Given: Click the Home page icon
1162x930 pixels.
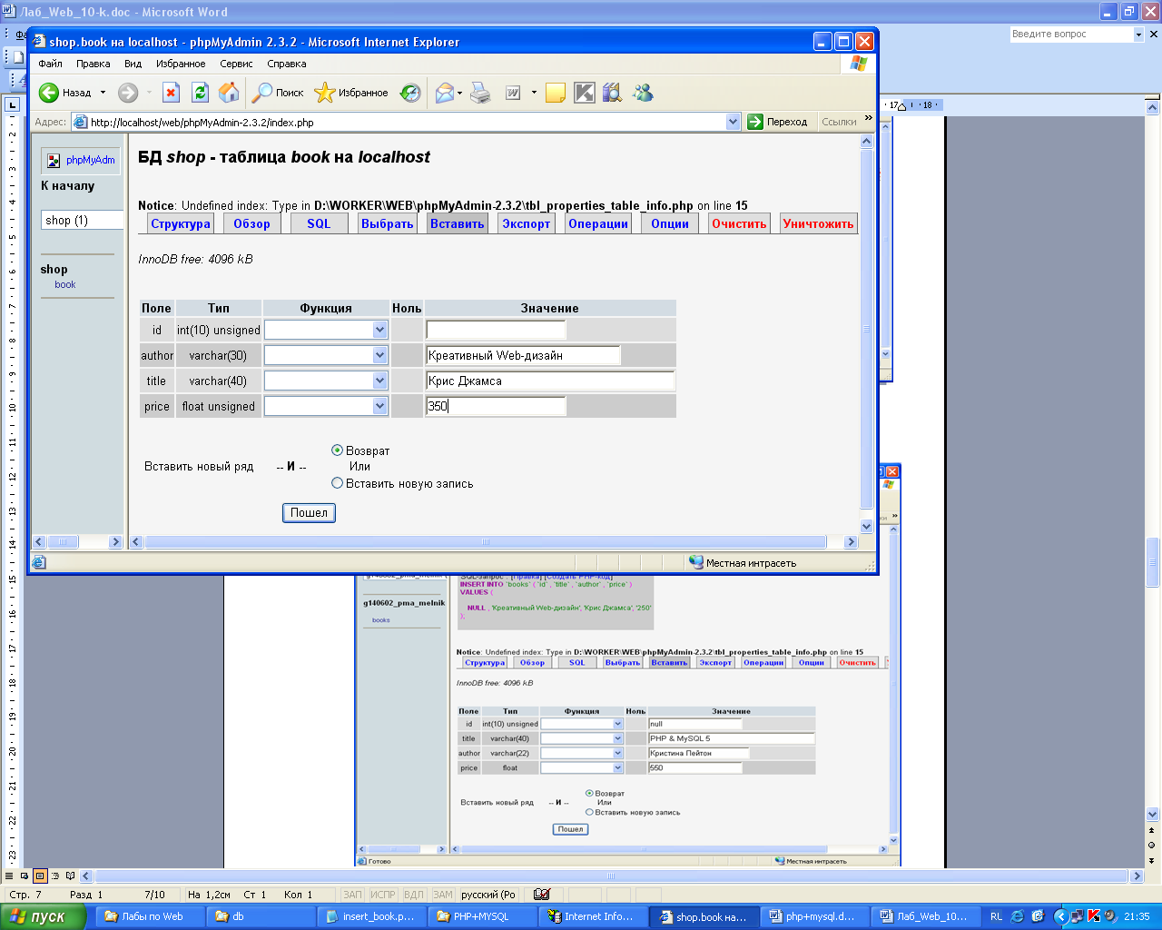Looking at the screenshot, I should [x=229, y=93].
